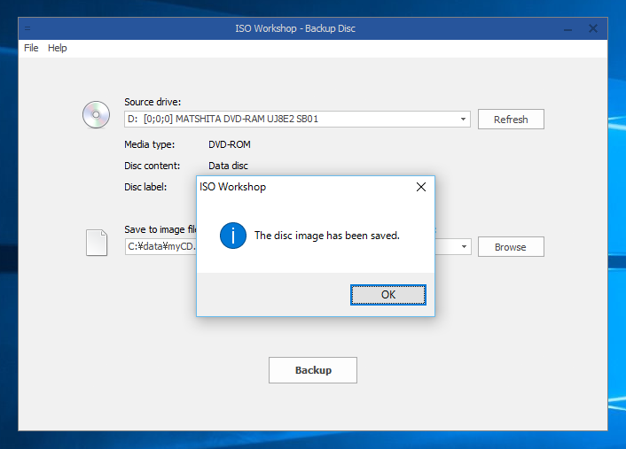Screen dimensions: 626x449
Task: Select the MATSHITA DVD-RAM drive entry text
Action: (x=223, y=120)
